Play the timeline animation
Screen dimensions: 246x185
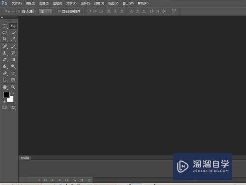click(x=60, y=180)
